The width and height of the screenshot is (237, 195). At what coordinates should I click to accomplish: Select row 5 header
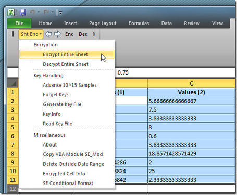13,127
